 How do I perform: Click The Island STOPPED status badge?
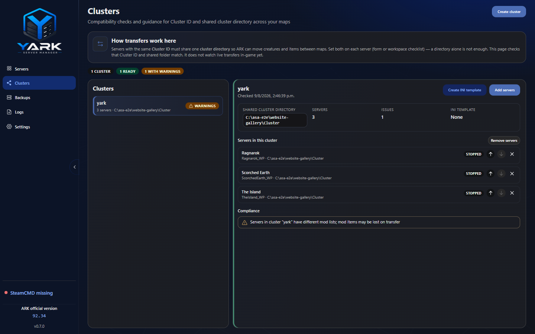tap(473, 193)
